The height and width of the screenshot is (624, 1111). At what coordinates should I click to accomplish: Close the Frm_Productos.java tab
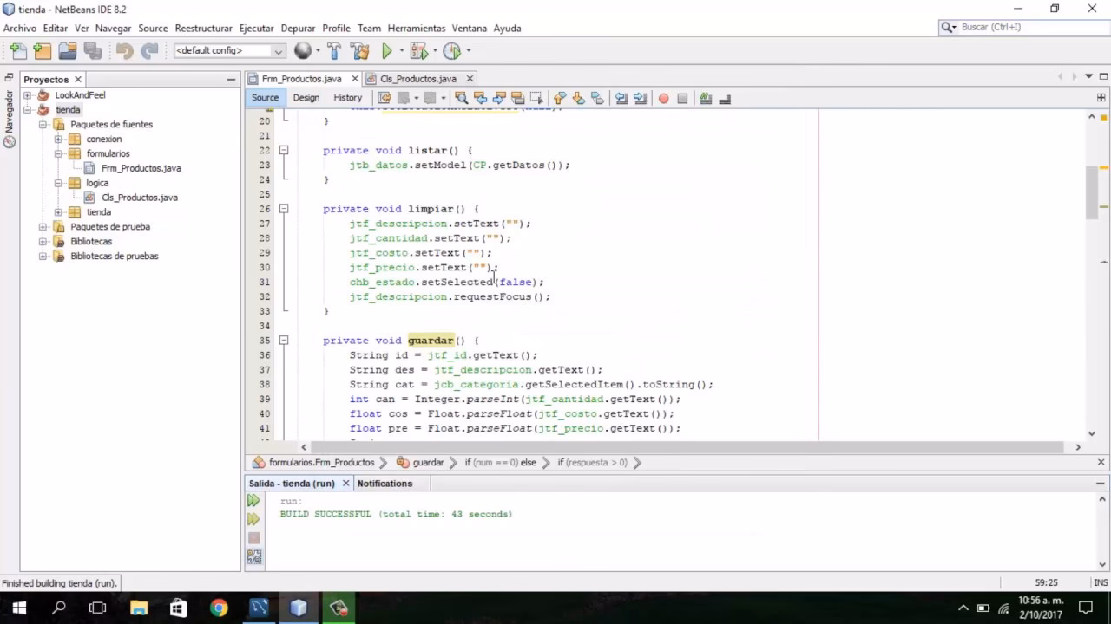(355, 79)
